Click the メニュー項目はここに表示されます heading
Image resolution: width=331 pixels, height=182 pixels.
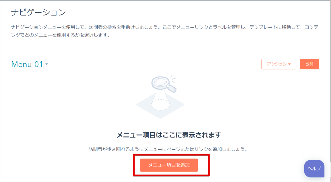(169, 135)
